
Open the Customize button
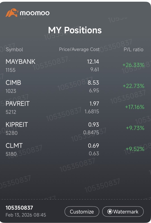[82, 212]
